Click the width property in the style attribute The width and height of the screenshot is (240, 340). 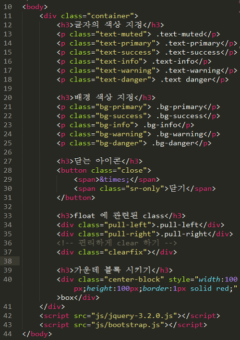209,279
